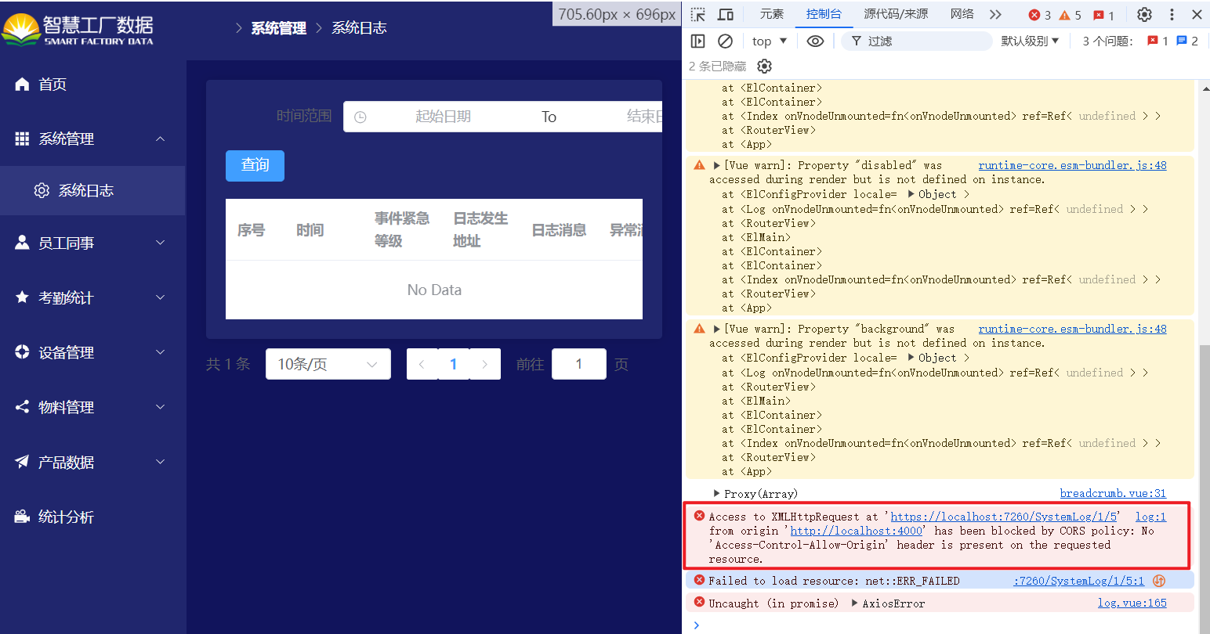1210x634 pixels.
Task: Toggle the device toolbar icon in DevTools
Action: pyautogui.click(x=726, y=14)
